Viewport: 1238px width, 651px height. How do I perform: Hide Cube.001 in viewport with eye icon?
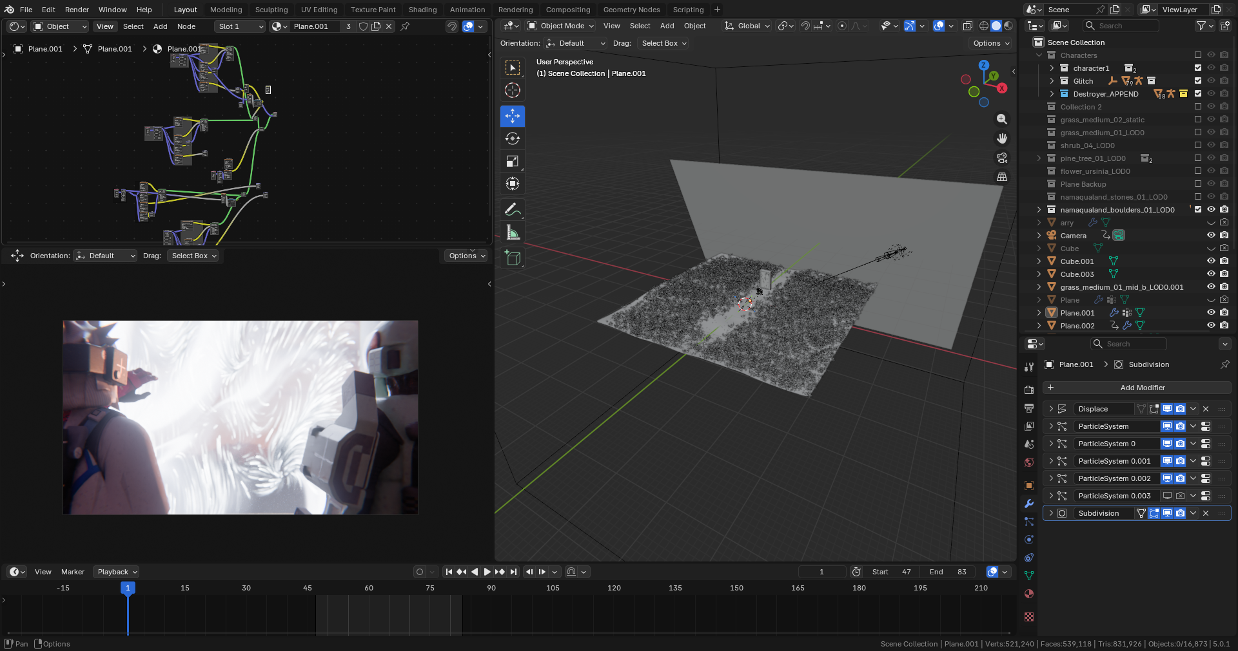point(1211,261)
